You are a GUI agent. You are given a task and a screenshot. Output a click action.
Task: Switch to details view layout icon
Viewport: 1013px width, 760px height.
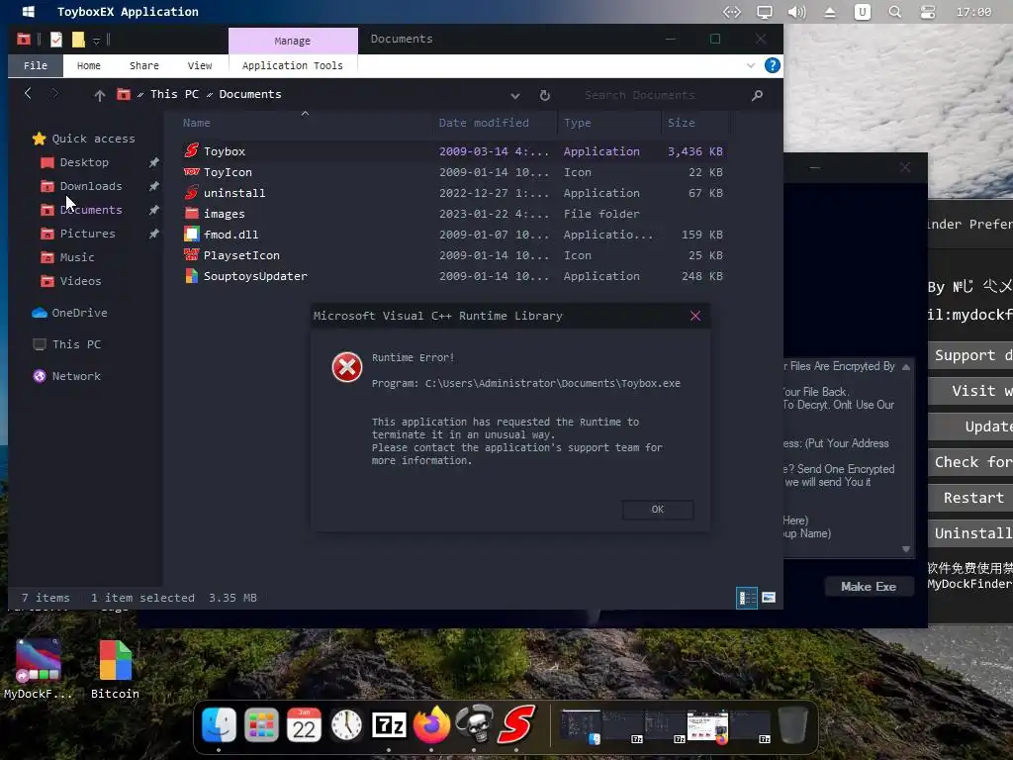[747, 598]
